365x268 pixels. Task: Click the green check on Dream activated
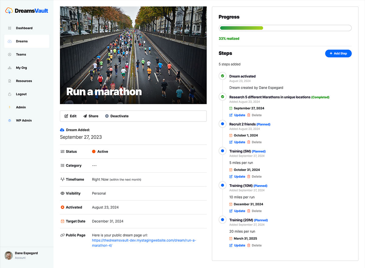[222, 76]
